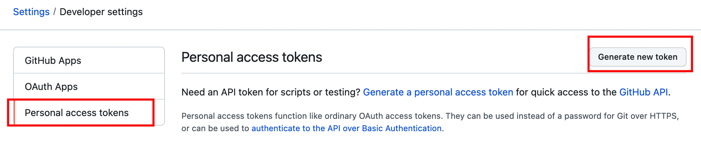Click the orange active marker beside Personal access tokens
This screenshot has width=701, height=160.
14,113
